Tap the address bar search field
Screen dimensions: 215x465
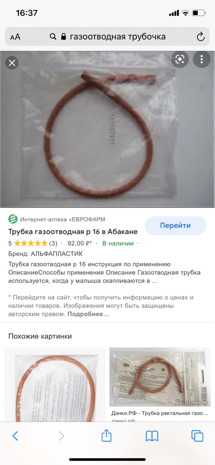[x=107, y=37]
